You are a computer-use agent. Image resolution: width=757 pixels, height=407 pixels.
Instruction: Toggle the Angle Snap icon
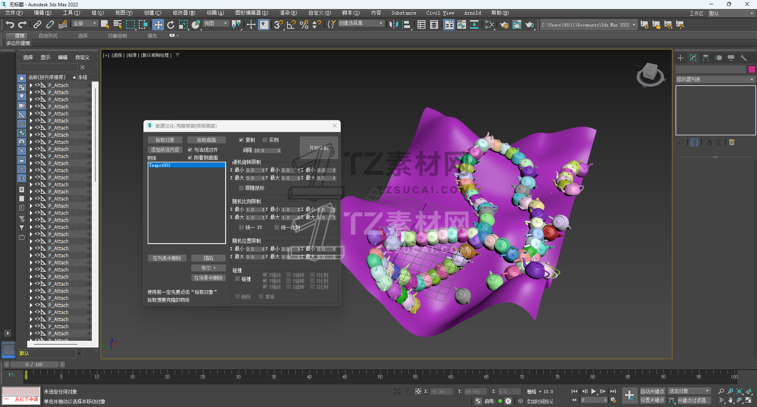point(291,25)
